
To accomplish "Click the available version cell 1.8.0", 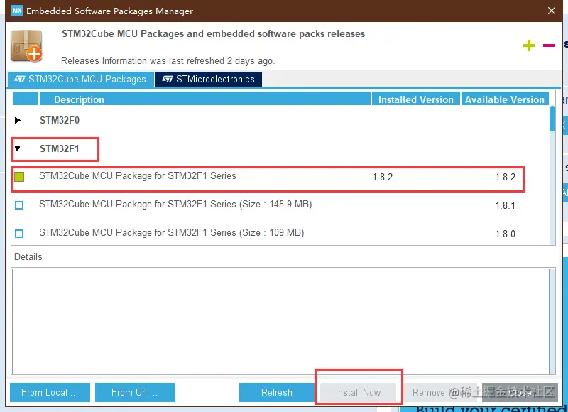I will click(x=505, y=234).
